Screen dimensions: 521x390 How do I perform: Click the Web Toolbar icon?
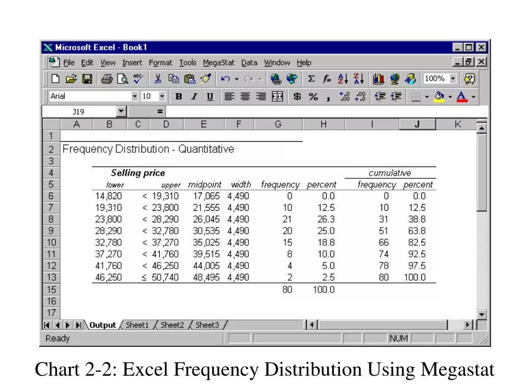pos(292,79)
